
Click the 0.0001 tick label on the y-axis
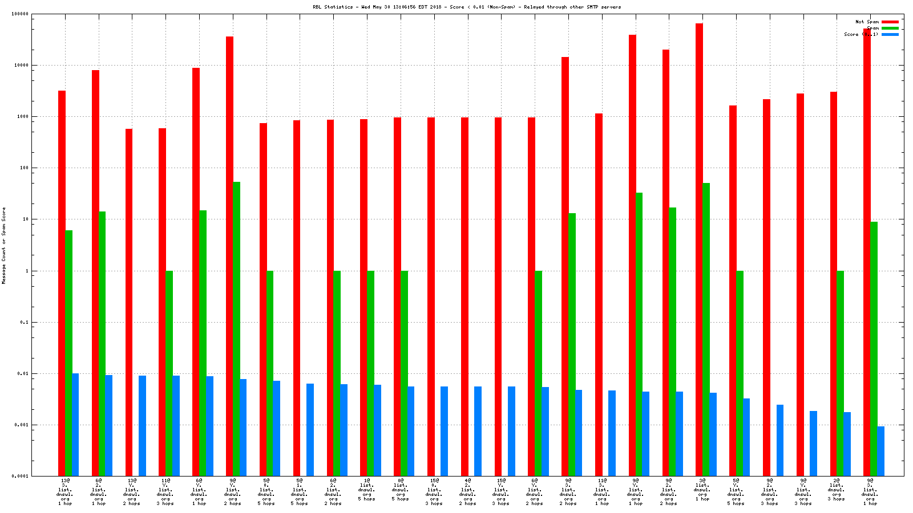[20, 476]
